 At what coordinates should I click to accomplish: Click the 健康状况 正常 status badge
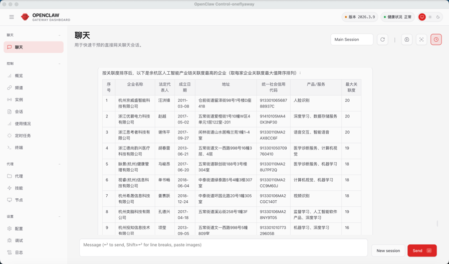tap(398, 17)
